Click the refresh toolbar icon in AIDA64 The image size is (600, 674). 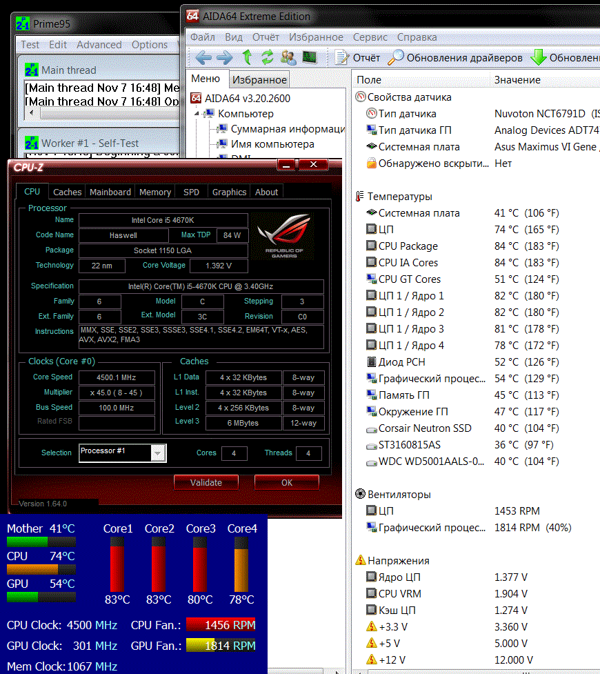pyautogui.click(x=268, y=57)
